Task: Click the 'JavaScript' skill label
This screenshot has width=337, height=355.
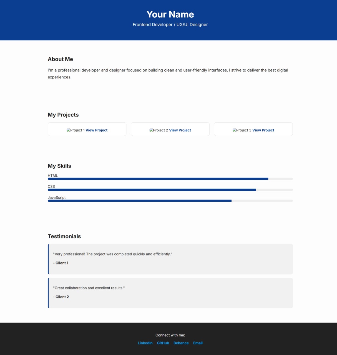Action: 57,197
